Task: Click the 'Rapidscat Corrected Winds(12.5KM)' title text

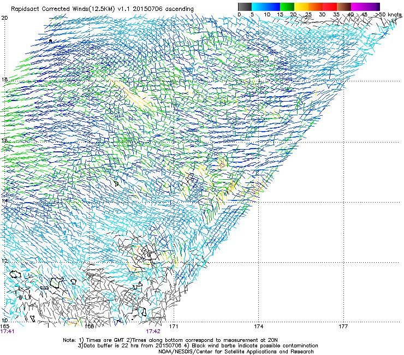Action: [63, 9]
